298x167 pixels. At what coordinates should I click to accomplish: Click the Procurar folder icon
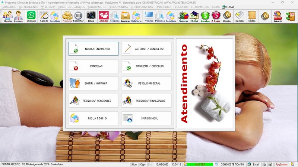[x=125, y=16]
